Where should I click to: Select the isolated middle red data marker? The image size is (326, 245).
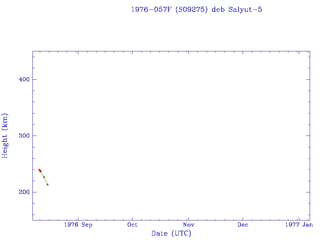44,177
